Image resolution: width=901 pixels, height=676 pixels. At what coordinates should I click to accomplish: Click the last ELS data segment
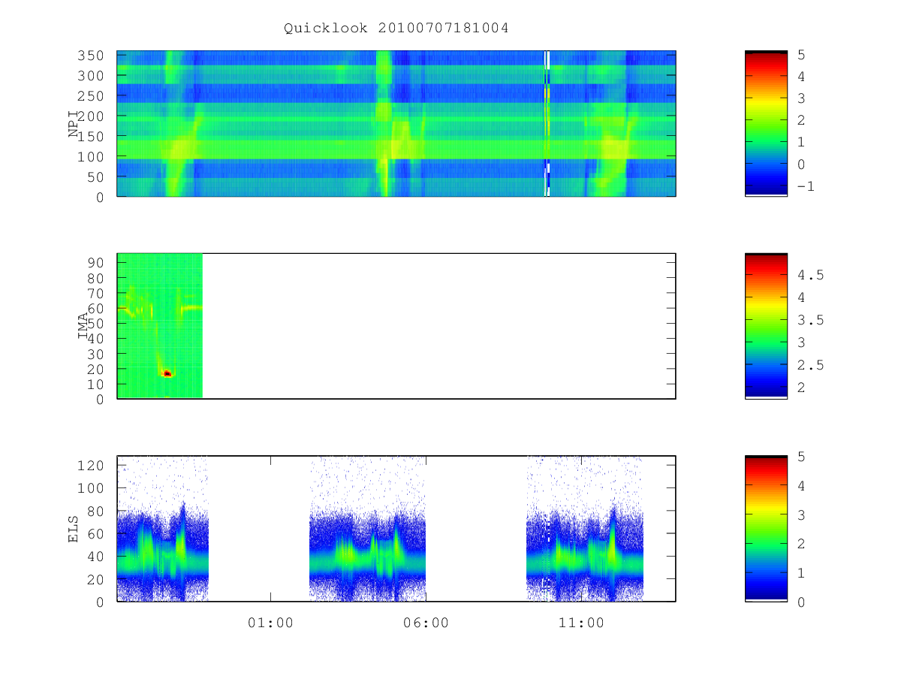(585, 529)
